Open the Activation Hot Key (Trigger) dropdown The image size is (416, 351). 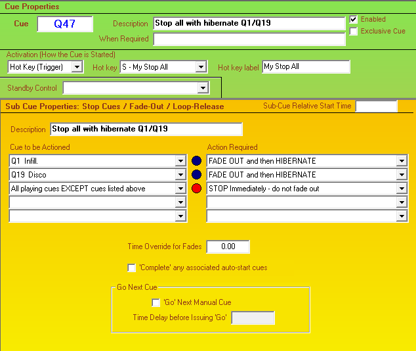point(77,67)
